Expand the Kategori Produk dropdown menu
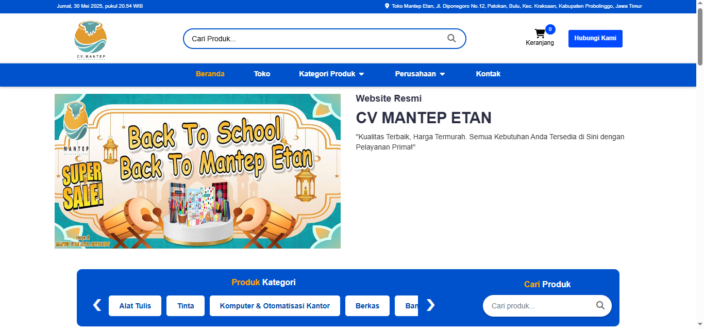 tap(331, 74)
